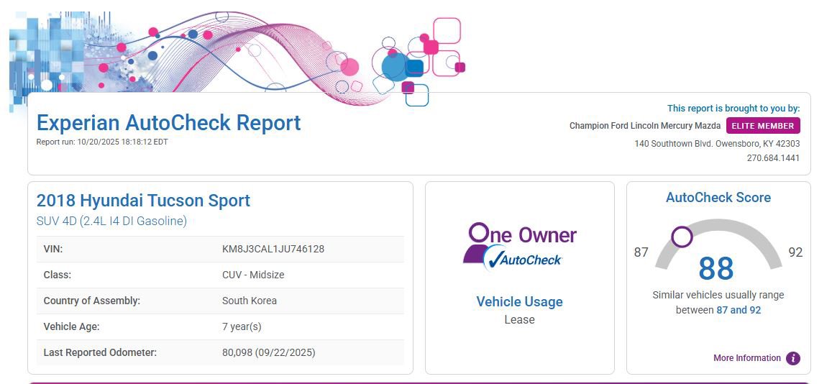The height and width of the screenshot is (384, 832).
Task: Click the large score number 88
Action: (716, 269)
